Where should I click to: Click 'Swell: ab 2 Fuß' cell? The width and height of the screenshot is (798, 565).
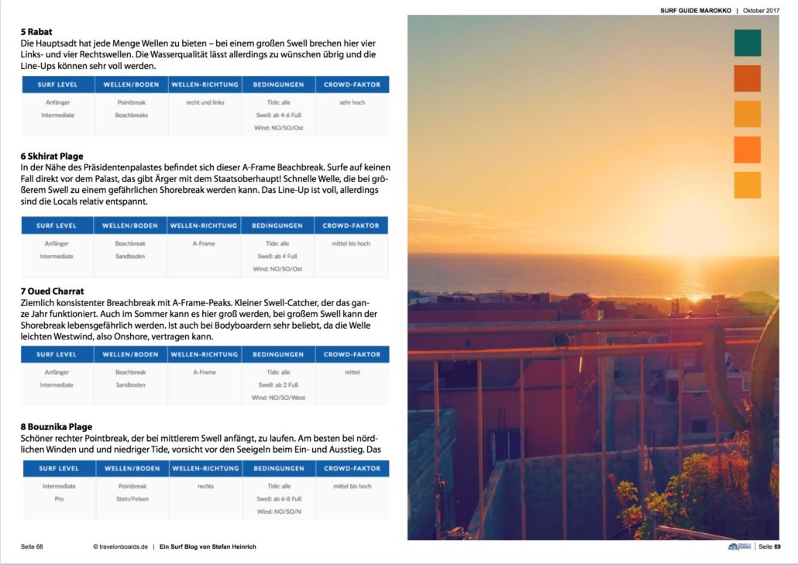point(278,385)
